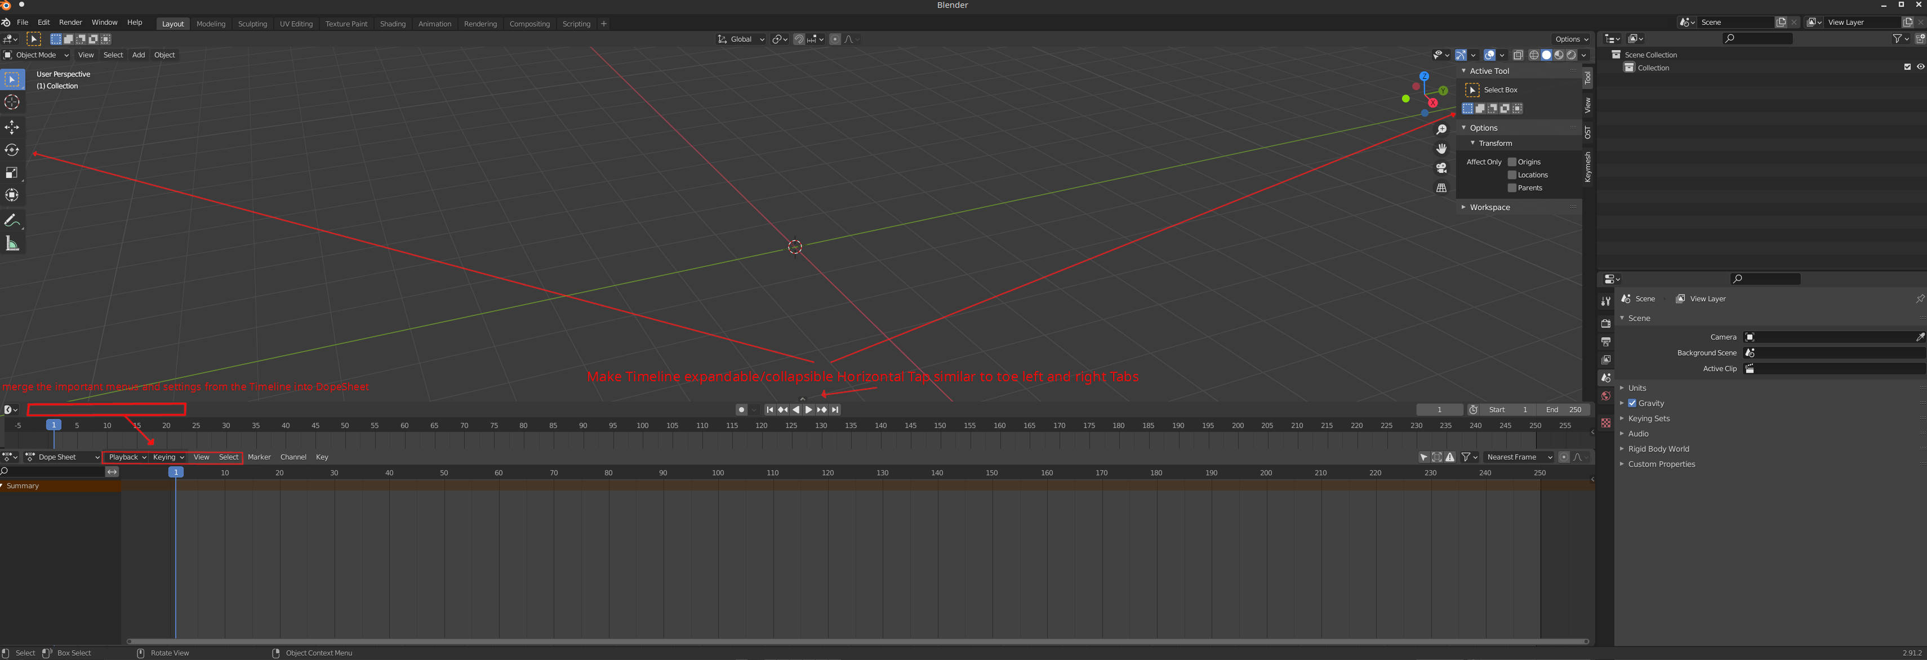Expand the Rigid Body World panel

click(1658, 448)
